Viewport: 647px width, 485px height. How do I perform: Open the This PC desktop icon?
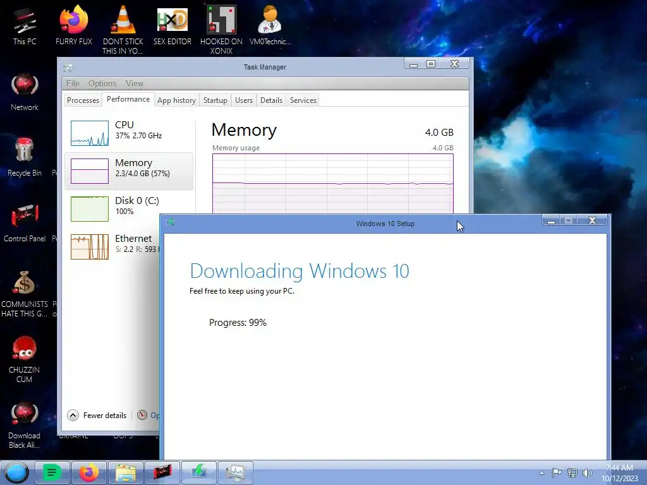point(25,25)
